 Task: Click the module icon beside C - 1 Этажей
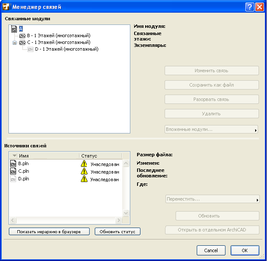click(22, 43)
